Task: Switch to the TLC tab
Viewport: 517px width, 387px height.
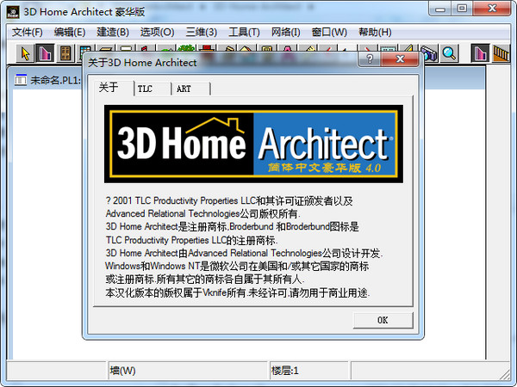Action: pyautogui.click(x=153, y=89)
